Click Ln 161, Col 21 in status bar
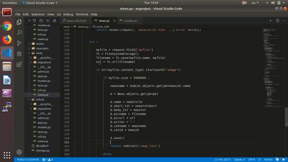 (x=223, y=160)
